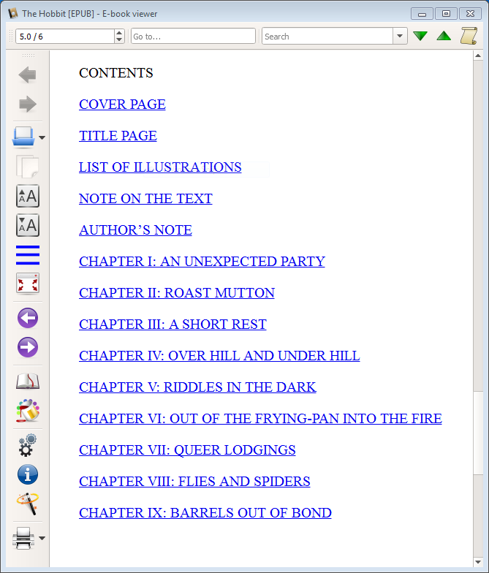Click the Print icon
489x573 pixels.
(23, 538)
